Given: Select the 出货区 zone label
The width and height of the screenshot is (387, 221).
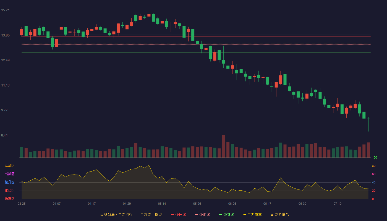Looking at the screenshot, I should [x=9, y=174].
